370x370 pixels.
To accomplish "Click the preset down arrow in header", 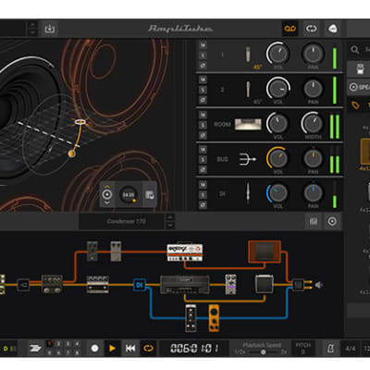I will (32, 32).
